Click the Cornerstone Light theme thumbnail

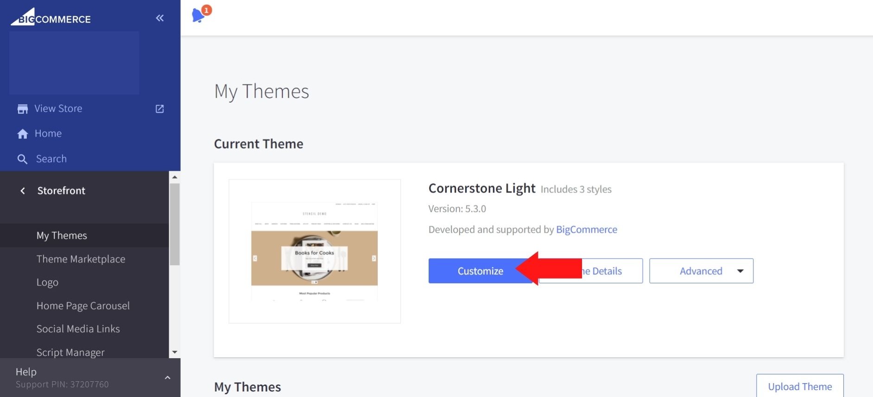(314, 251)
